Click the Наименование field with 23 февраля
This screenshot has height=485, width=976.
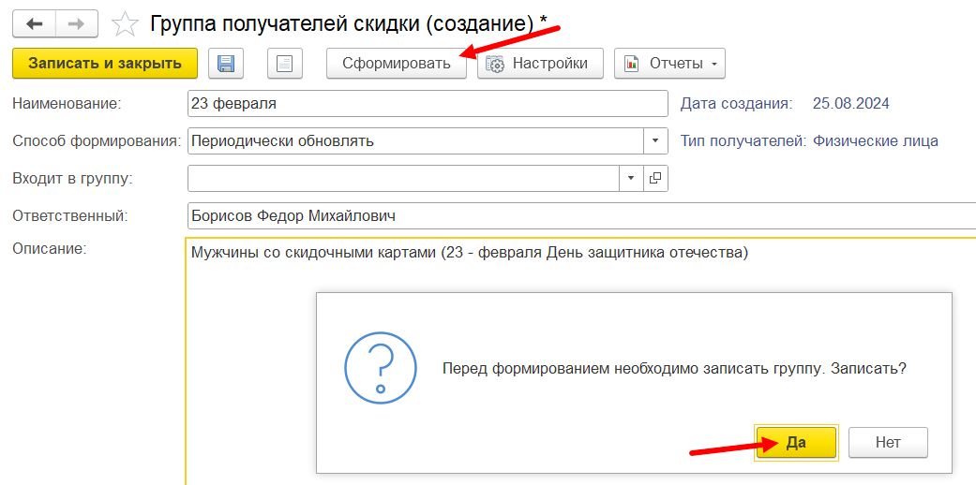point(427,104)
